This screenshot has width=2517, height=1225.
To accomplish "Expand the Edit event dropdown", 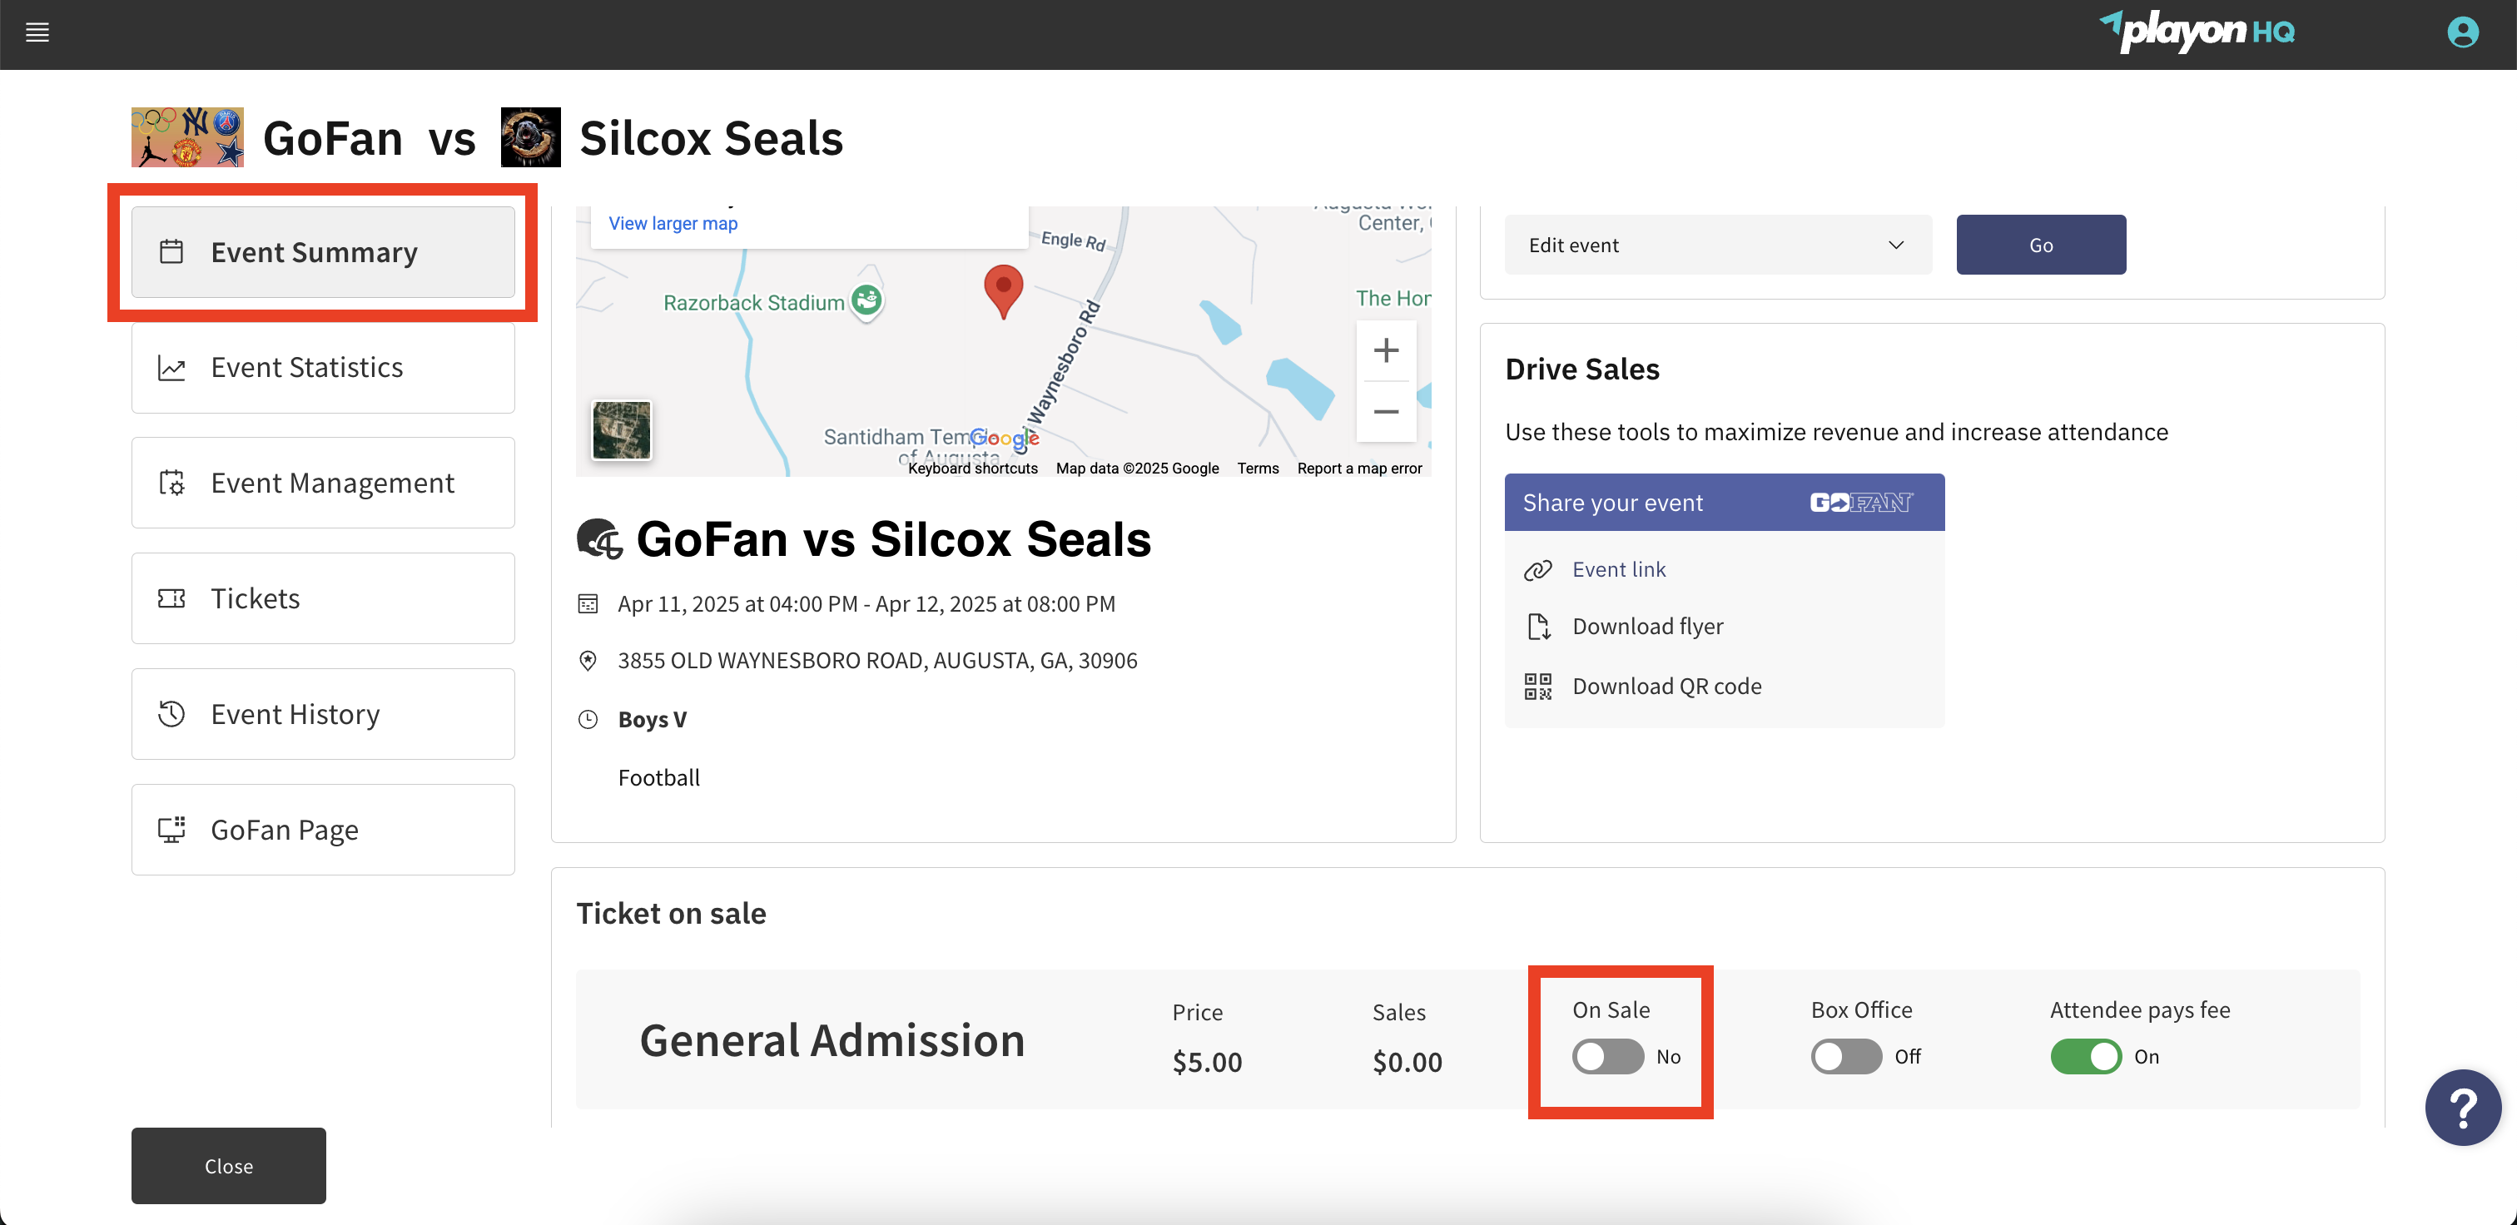I will 1717,245.
